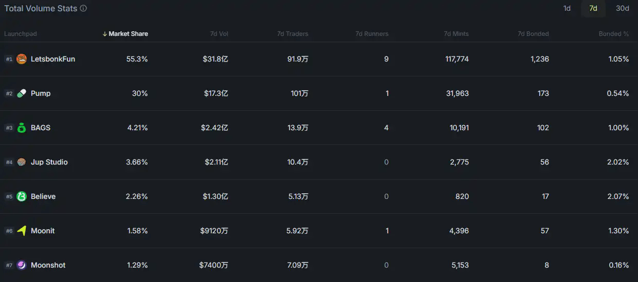638x282 pixels.
Task: Click the Pump pill logo icon
Action: [x=22, y=93]
